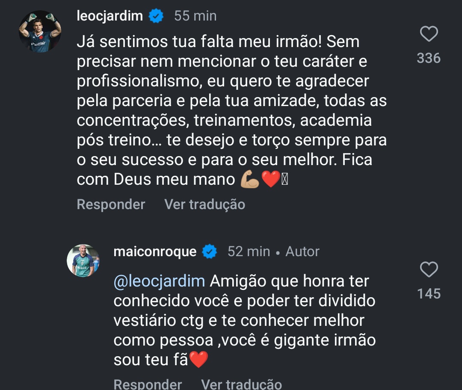This screenshot has height=390, width=462.
Task: Select leocjardim's comment text body
Action: [231, 111]
